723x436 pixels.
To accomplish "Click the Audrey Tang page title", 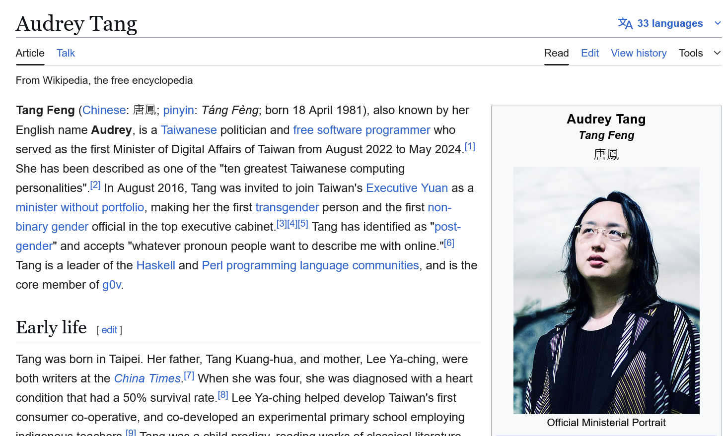I will point(76,24).
